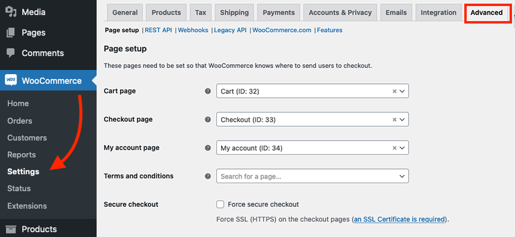The height and width of the screenshot is (237, 515).
Task: Clear the My account page selection x
Action: tap(394, 148)
